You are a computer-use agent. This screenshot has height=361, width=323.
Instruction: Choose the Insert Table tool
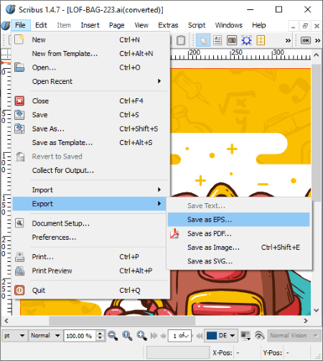(x=261, y=40)
